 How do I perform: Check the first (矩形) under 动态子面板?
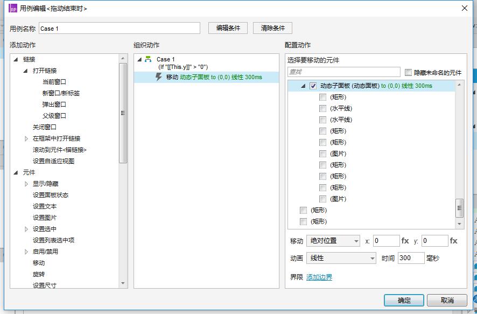pos(323,97)
